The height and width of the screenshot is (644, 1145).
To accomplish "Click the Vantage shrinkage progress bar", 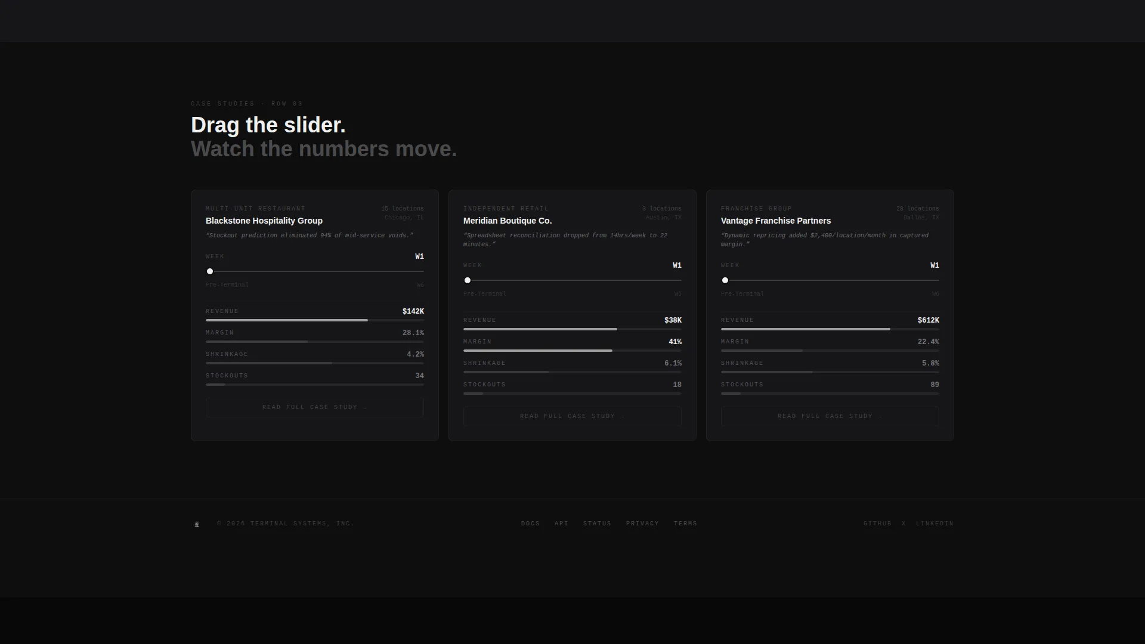I will (830, 372).
